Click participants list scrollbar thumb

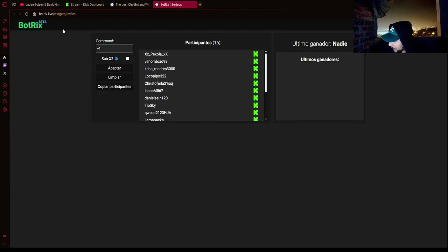pos(266,73)
